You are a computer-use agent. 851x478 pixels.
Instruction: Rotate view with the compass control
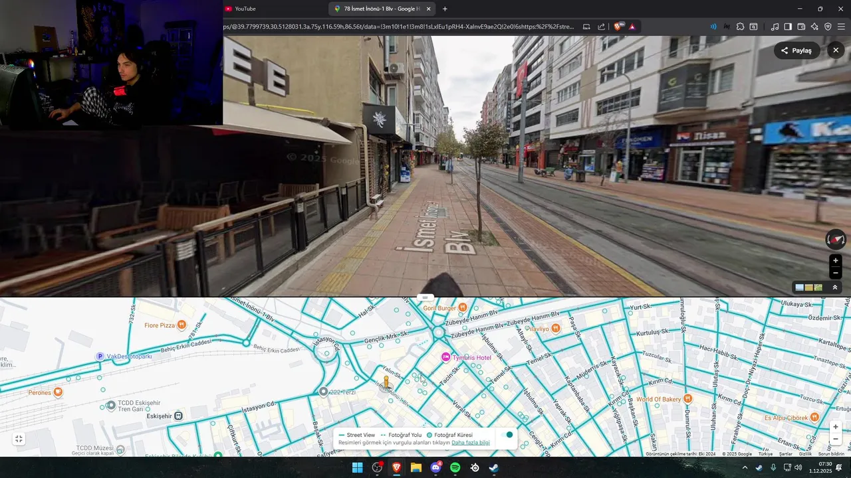(x=836, y=239)
